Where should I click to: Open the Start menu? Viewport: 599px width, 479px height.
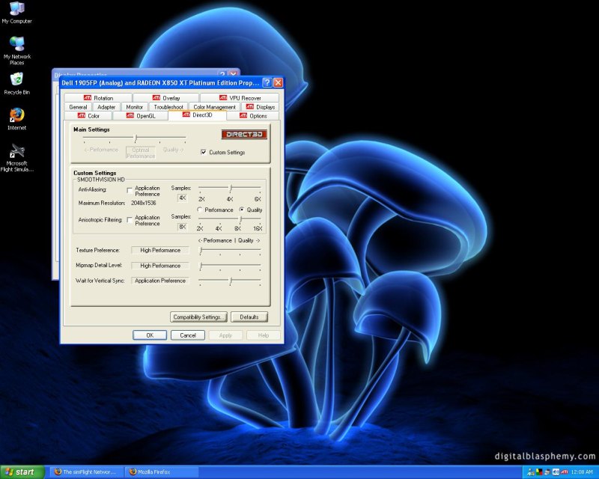coord(19,472)
